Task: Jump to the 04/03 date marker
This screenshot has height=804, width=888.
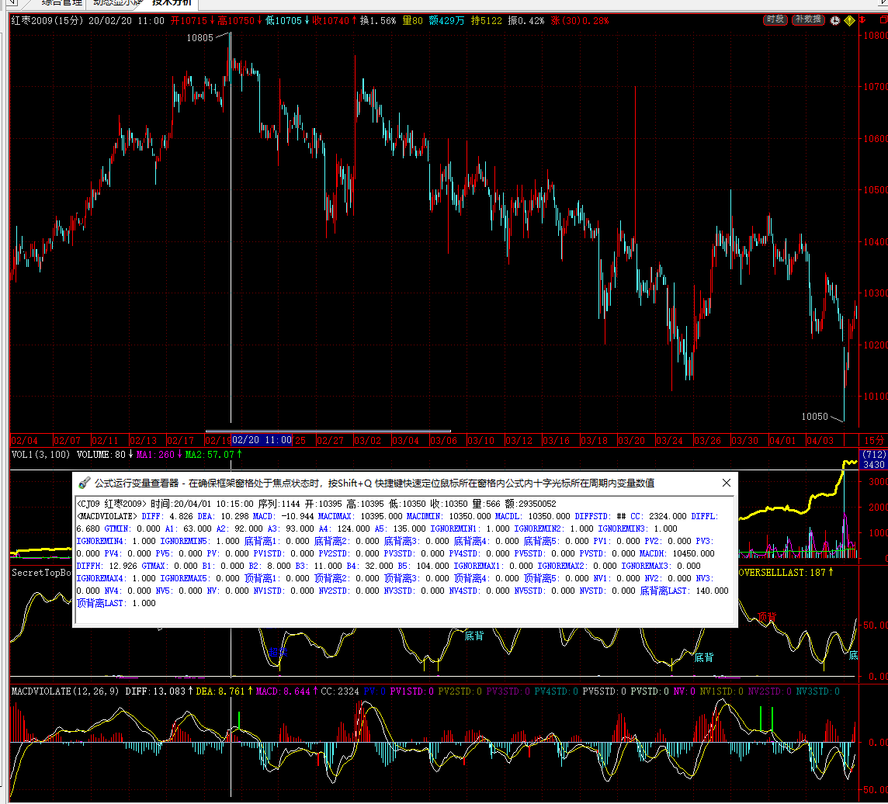Action: [x=820, y=441]
